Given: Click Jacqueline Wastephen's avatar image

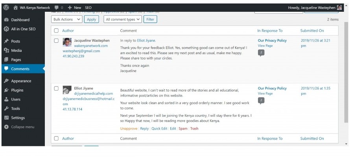Looking at the screenshot, I should 67,42.
